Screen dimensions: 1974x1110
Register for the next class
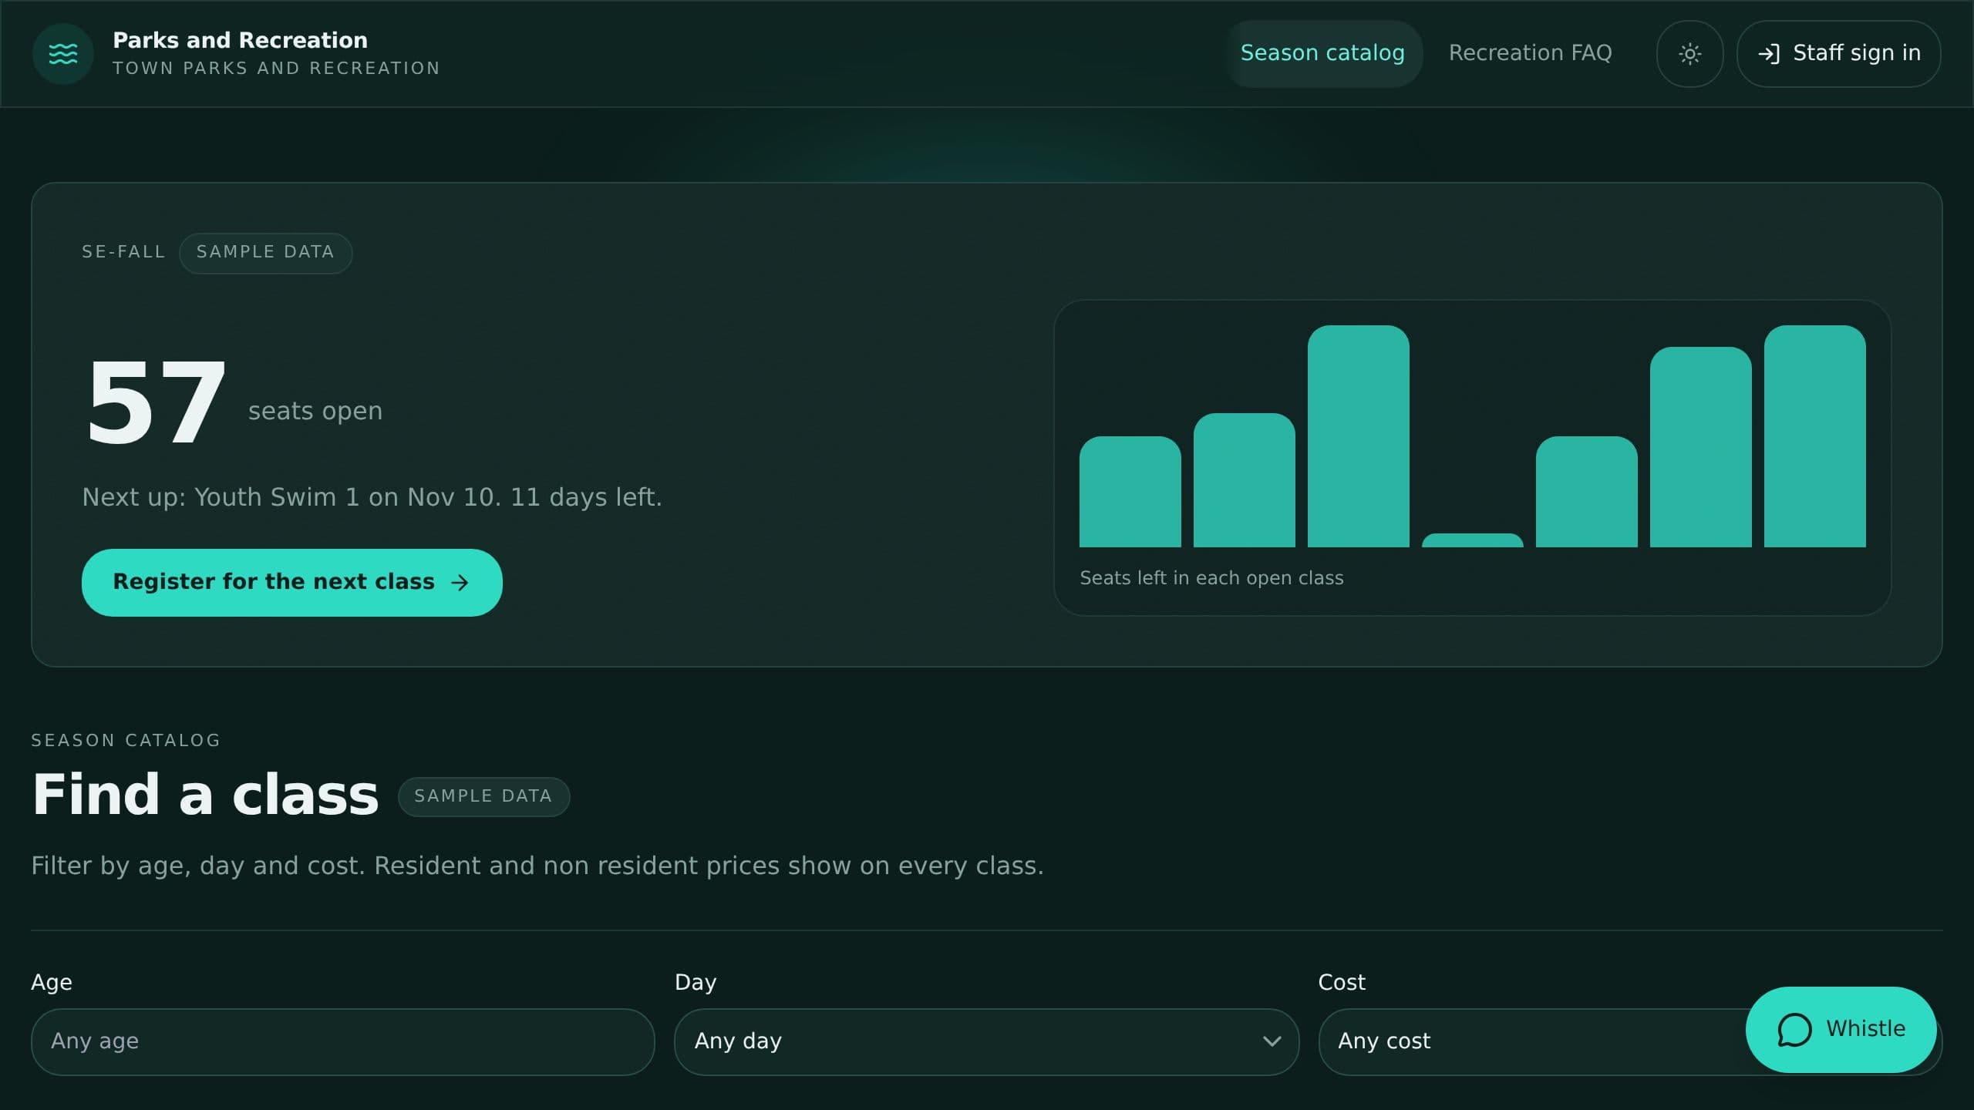(292, 583)
